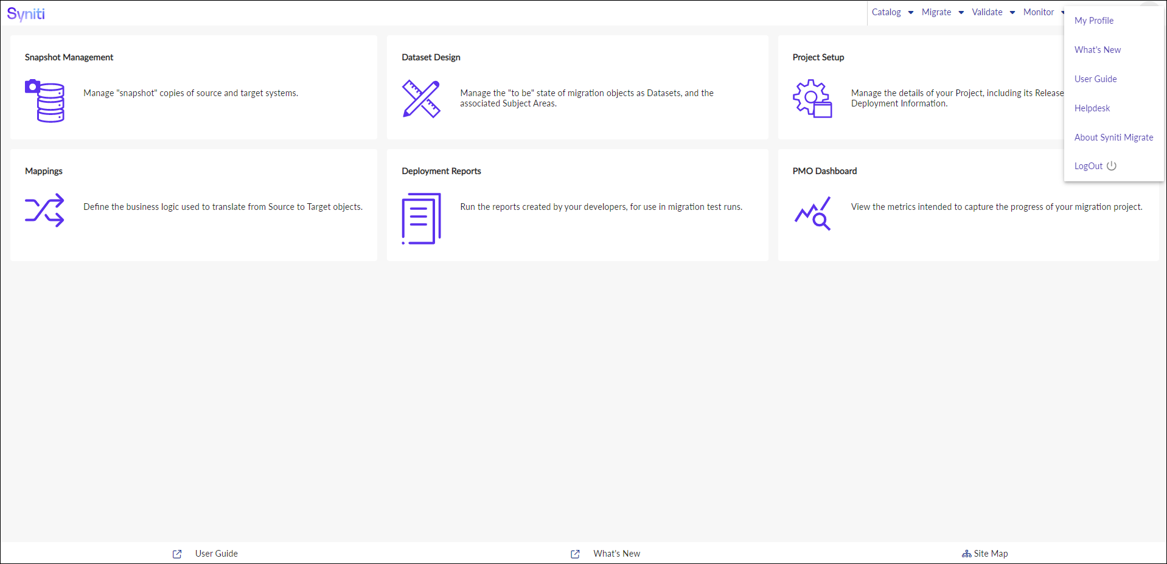This screenshot has width=1167, height=564.
Task: Open the Site Map footer link
Action: pyautogui.click(x=991, y=554)
